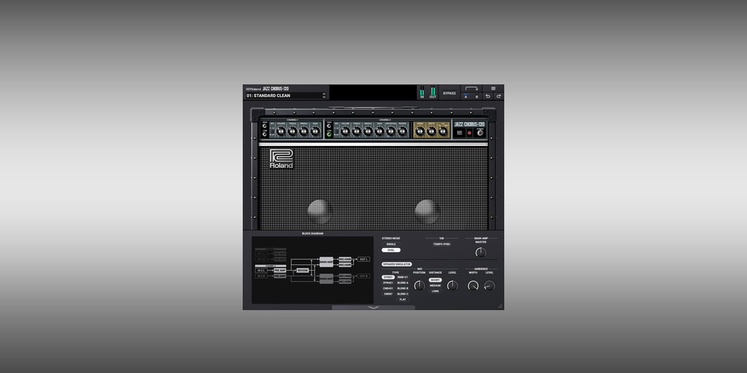Click the MIC LEVEL knob
This screenshot has width=747, height=373.
pos(452,285)
